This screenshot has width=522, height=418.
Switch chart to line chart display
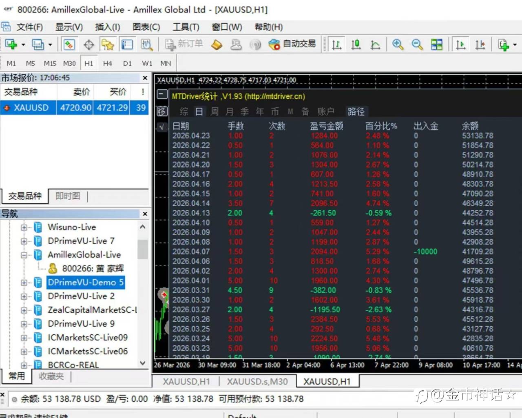(x=376, y=44)
